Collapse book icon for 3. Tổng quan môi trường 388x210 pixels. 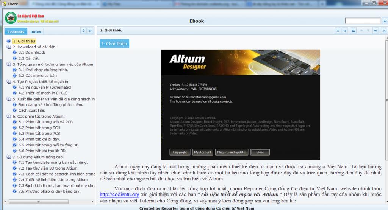[x=9, y=64]
